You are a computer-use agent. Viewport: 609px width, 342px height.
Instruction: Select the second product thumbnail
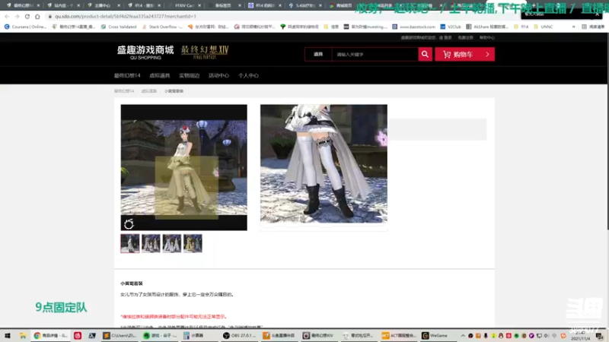[x=151, y=243]
